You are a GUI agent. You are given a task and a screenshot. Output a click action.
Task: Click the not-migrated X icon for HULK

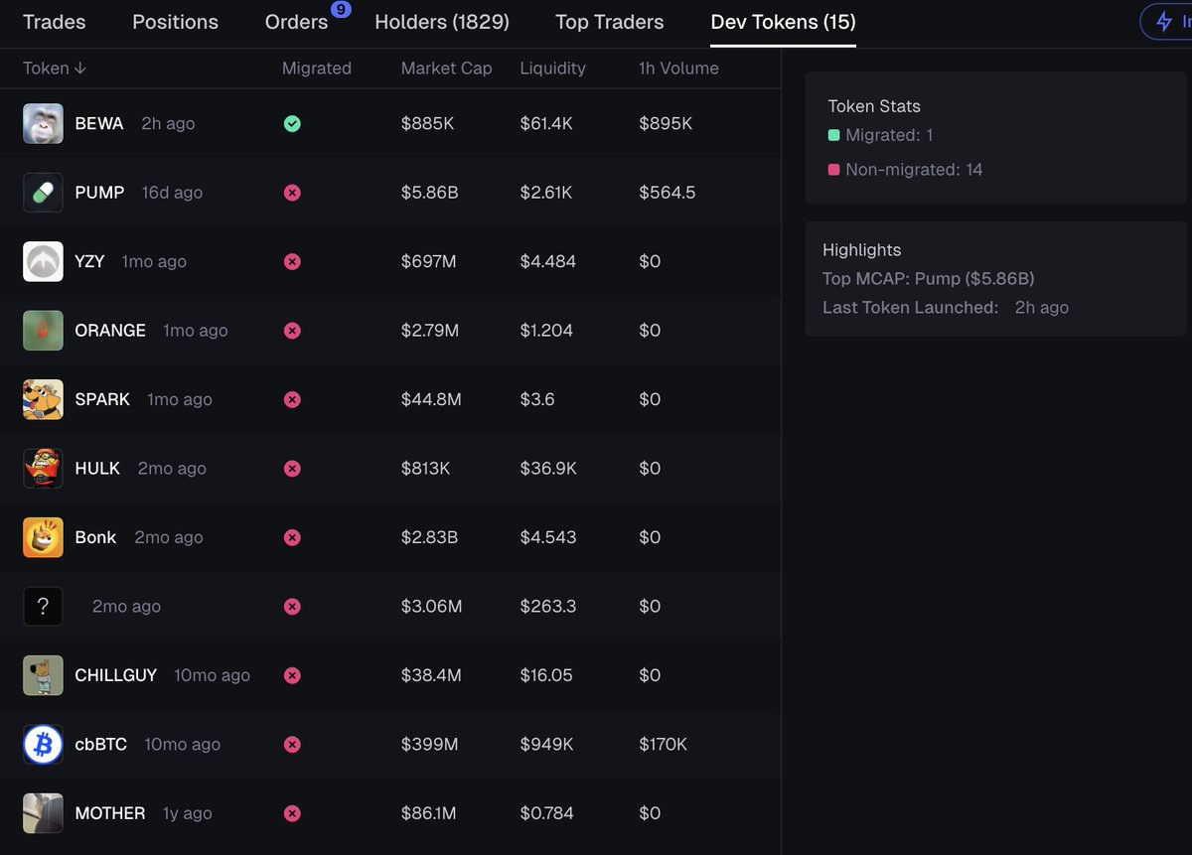(292, 469)
